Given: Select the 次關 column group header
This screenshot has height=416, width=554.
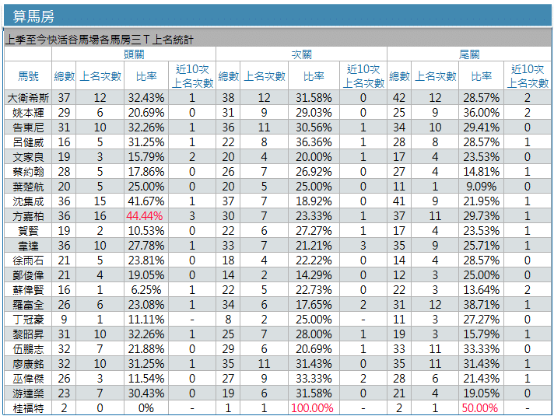Looking at the screenshot, I should pyautogui.click(x=301, y=54).
